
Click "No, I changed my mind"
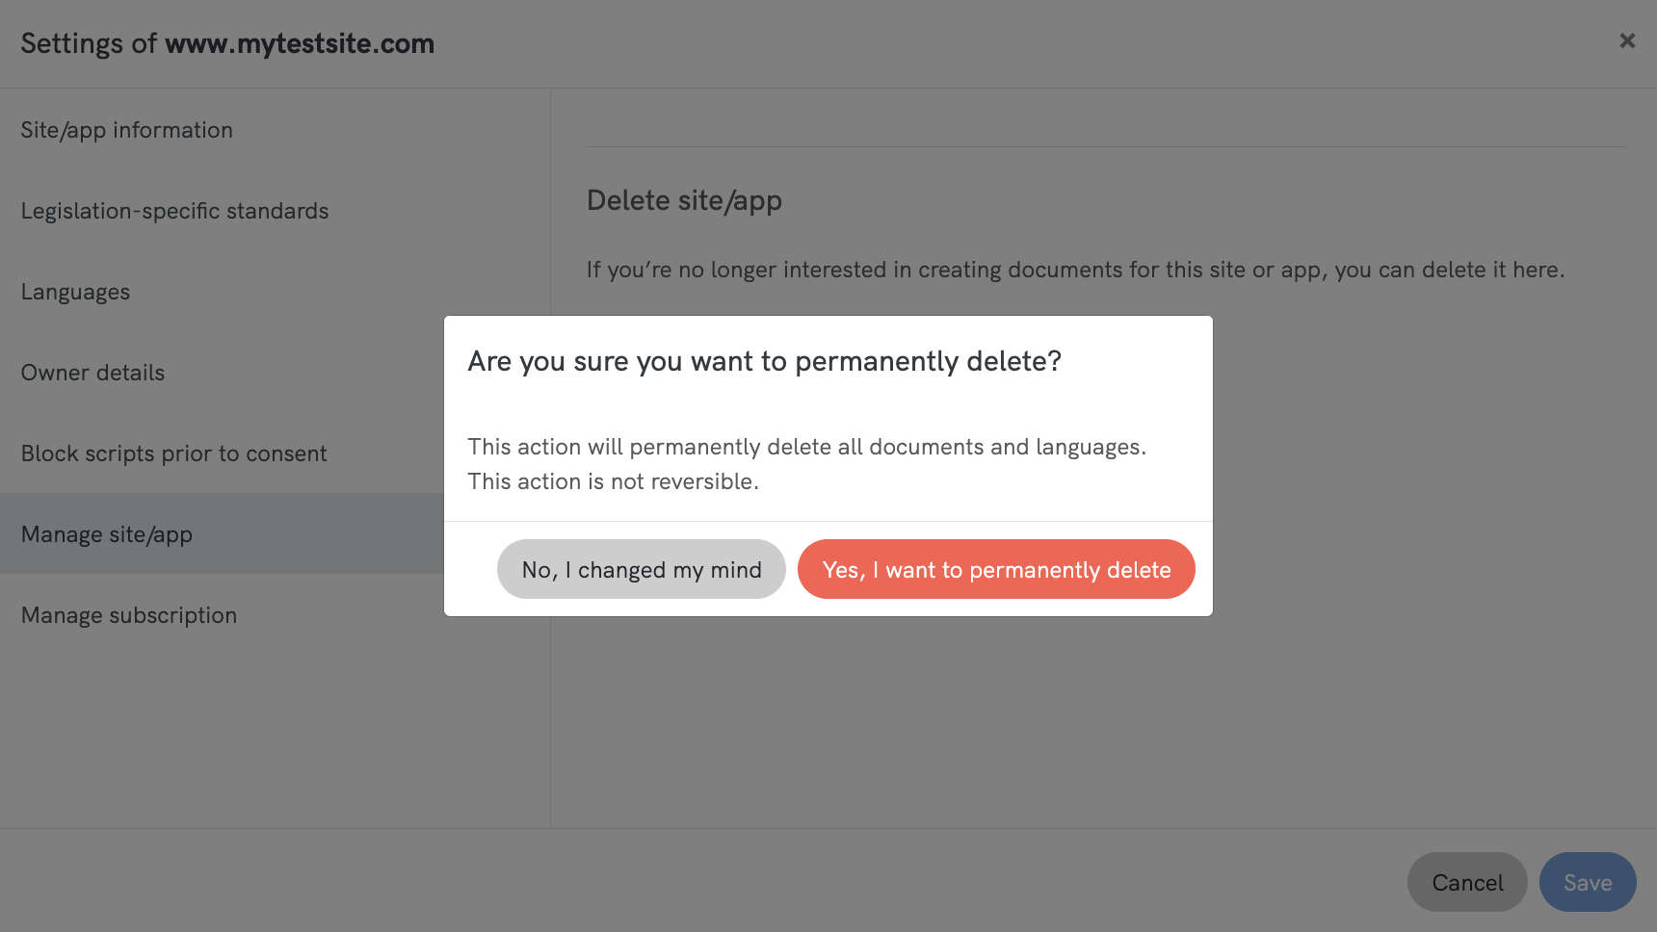641,569
